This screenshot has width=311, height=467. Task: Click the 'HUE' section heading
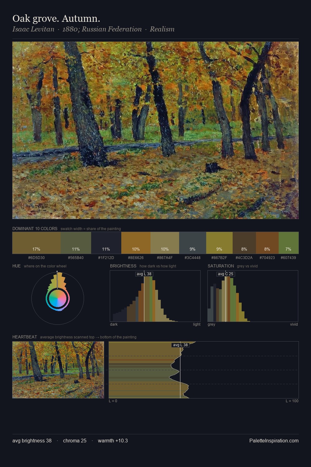[x=16, y=266]
